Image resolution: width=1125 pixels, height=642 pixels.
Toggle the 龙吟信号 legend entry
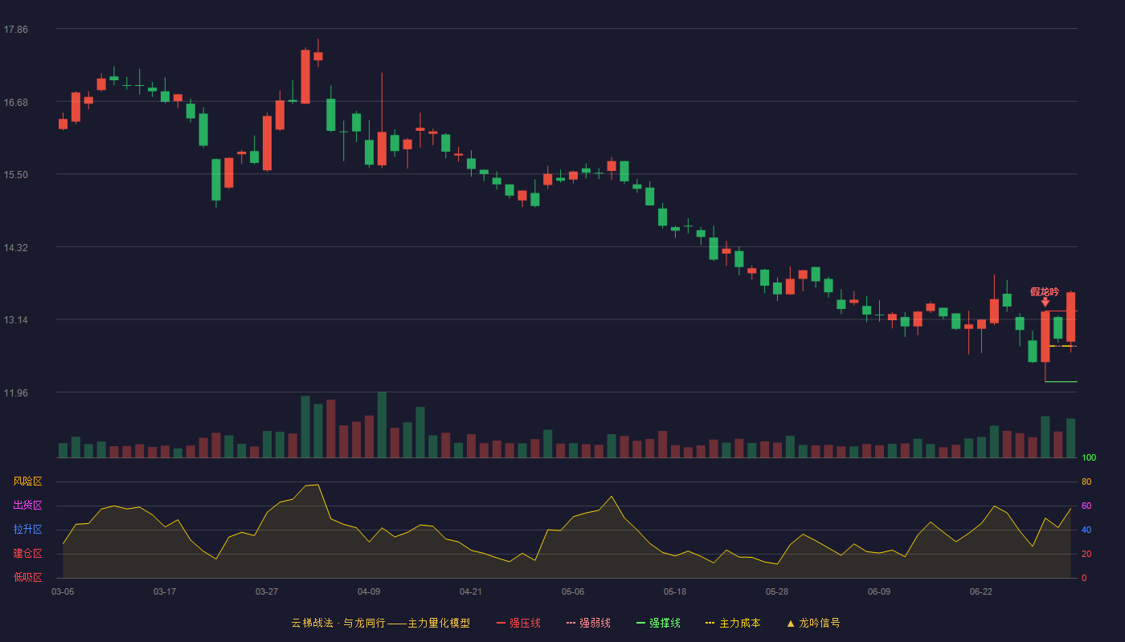coord(813,623)
